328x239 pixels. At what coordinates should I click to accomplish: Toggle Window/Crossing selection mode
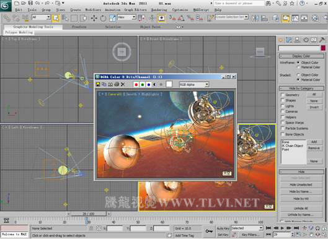(x=84, y=19)
